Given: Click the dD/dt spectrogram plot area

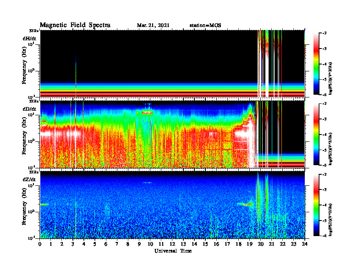Looking at the screenshot, I should (x=172, y=134).
